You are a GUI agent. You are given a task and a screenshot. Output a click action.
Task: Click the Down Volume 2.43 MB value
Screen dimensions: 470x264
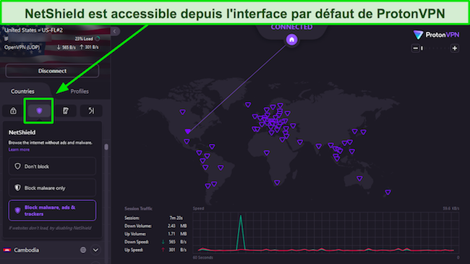coord(177,226)
